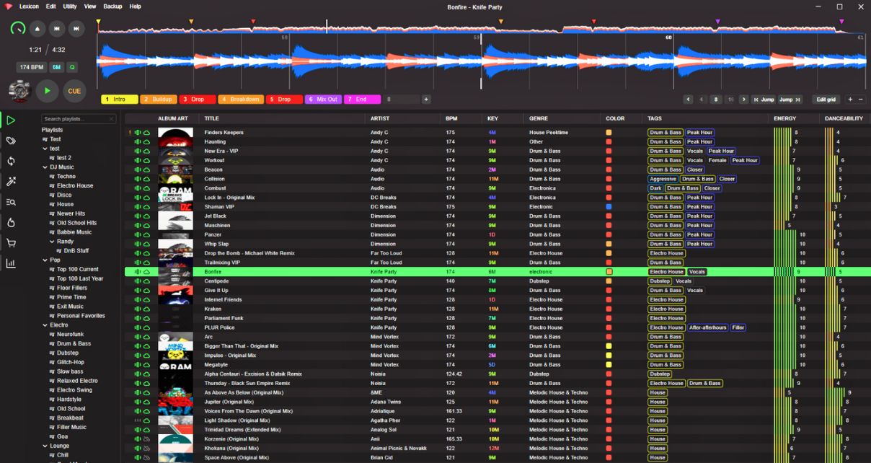Open the Help menu
This screenshot has height=463, width=871.
pos(136,6)
